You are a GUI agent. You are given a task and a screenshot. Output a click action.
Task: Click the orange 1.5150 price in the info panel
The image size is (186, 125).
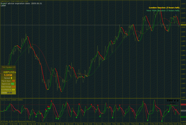pos(8,75)
